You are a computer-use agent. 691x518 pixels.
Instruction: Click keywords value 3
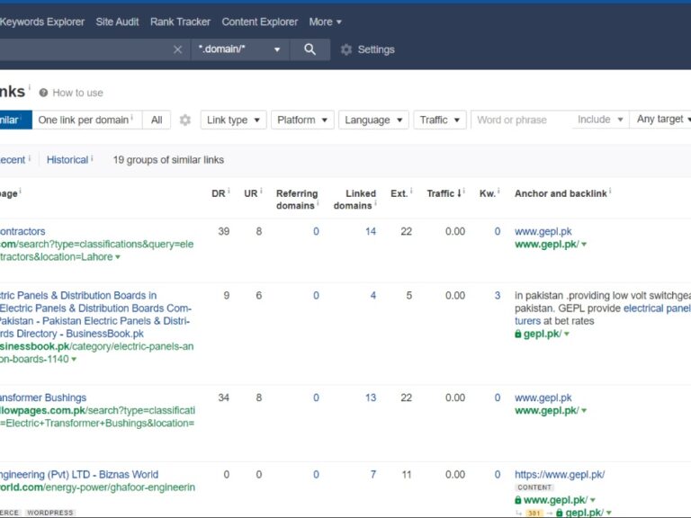click(x=498, y=296)
